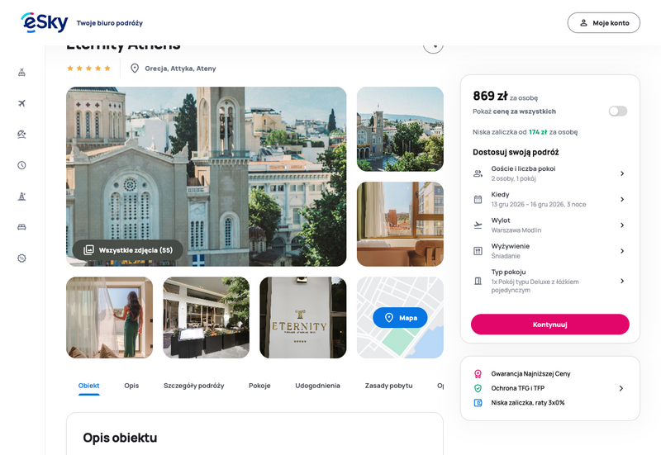This screenshot has height=455, width=661.
Task: Toggle Pokaż cenę za wszystkich switch
Action: [x=618, y=111]
